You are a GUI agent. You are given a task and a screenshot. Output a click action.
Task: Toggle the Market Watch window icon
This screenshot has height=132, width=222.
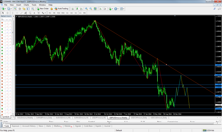(x=15, y=9)
